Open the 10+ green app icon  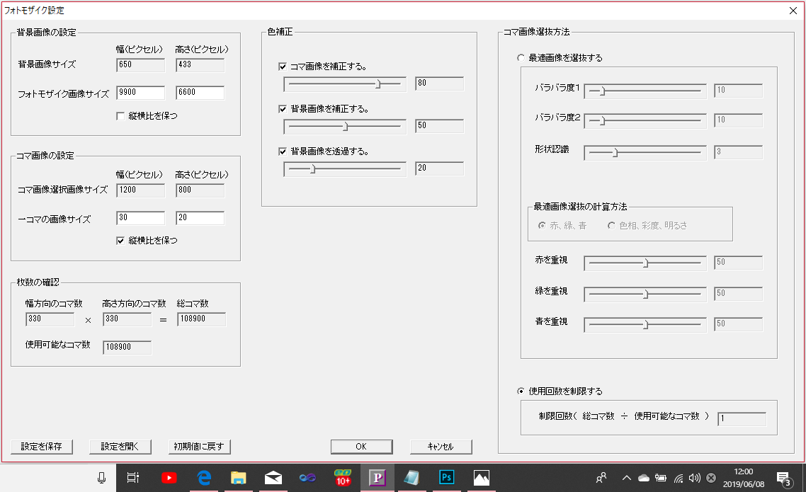tap(343, 478)
